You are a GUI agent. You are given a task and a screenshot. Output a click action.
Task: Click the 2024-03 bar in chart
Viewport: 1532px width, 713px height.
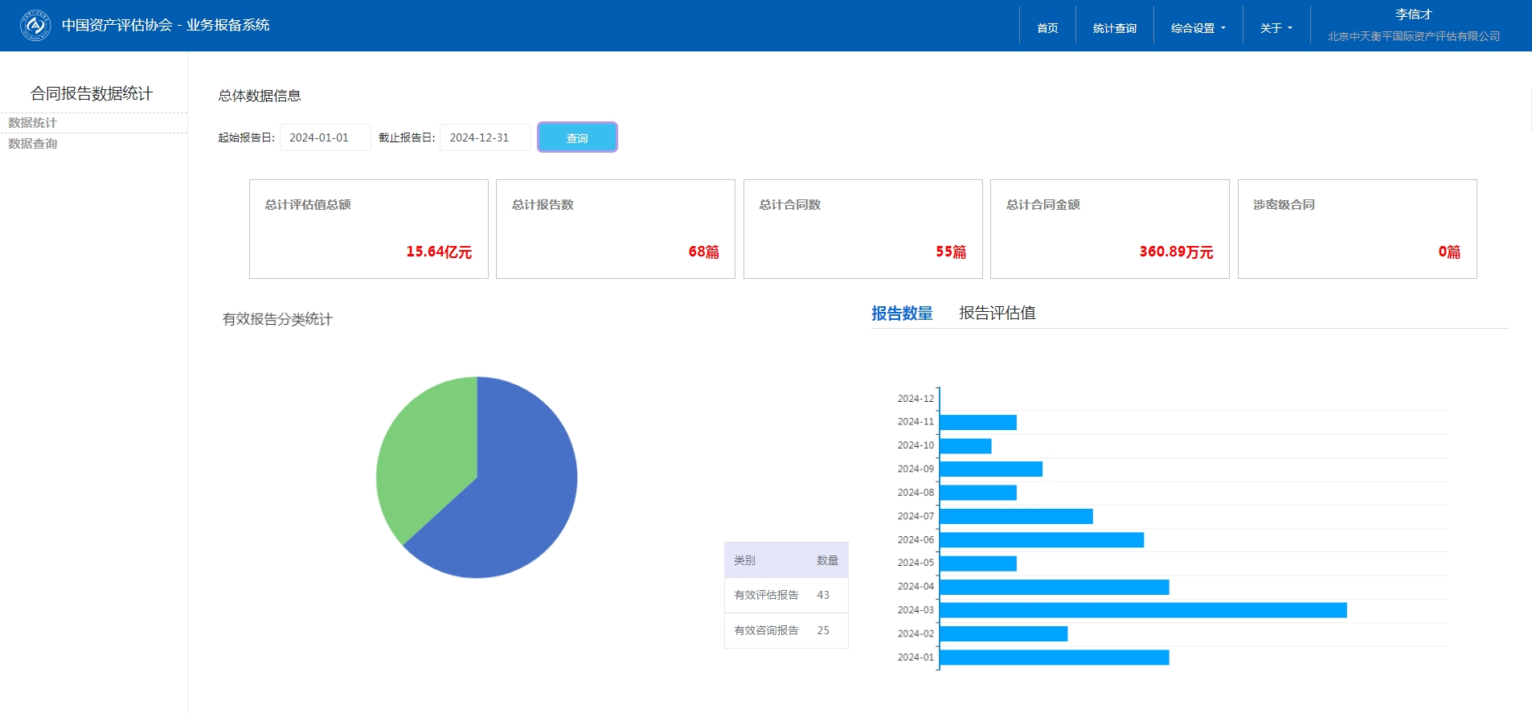[x=1142, y=610]
